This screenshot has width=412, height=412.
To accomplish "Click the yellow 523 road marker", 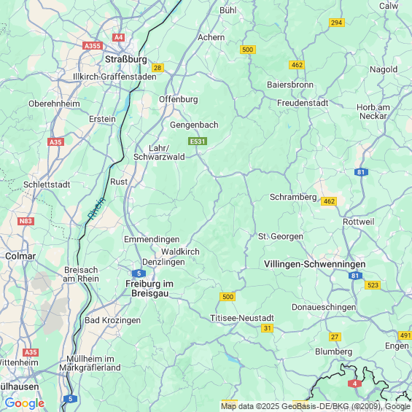I will coord(373,285).
